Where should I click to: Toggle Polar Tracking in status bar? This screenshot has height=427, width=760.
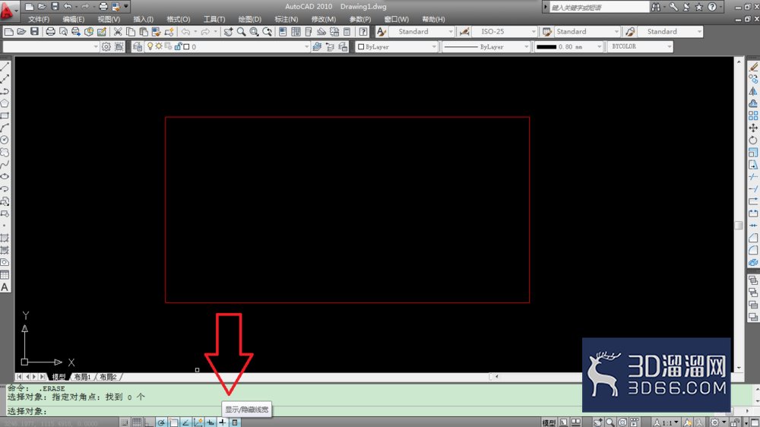[x=161, y=422]
